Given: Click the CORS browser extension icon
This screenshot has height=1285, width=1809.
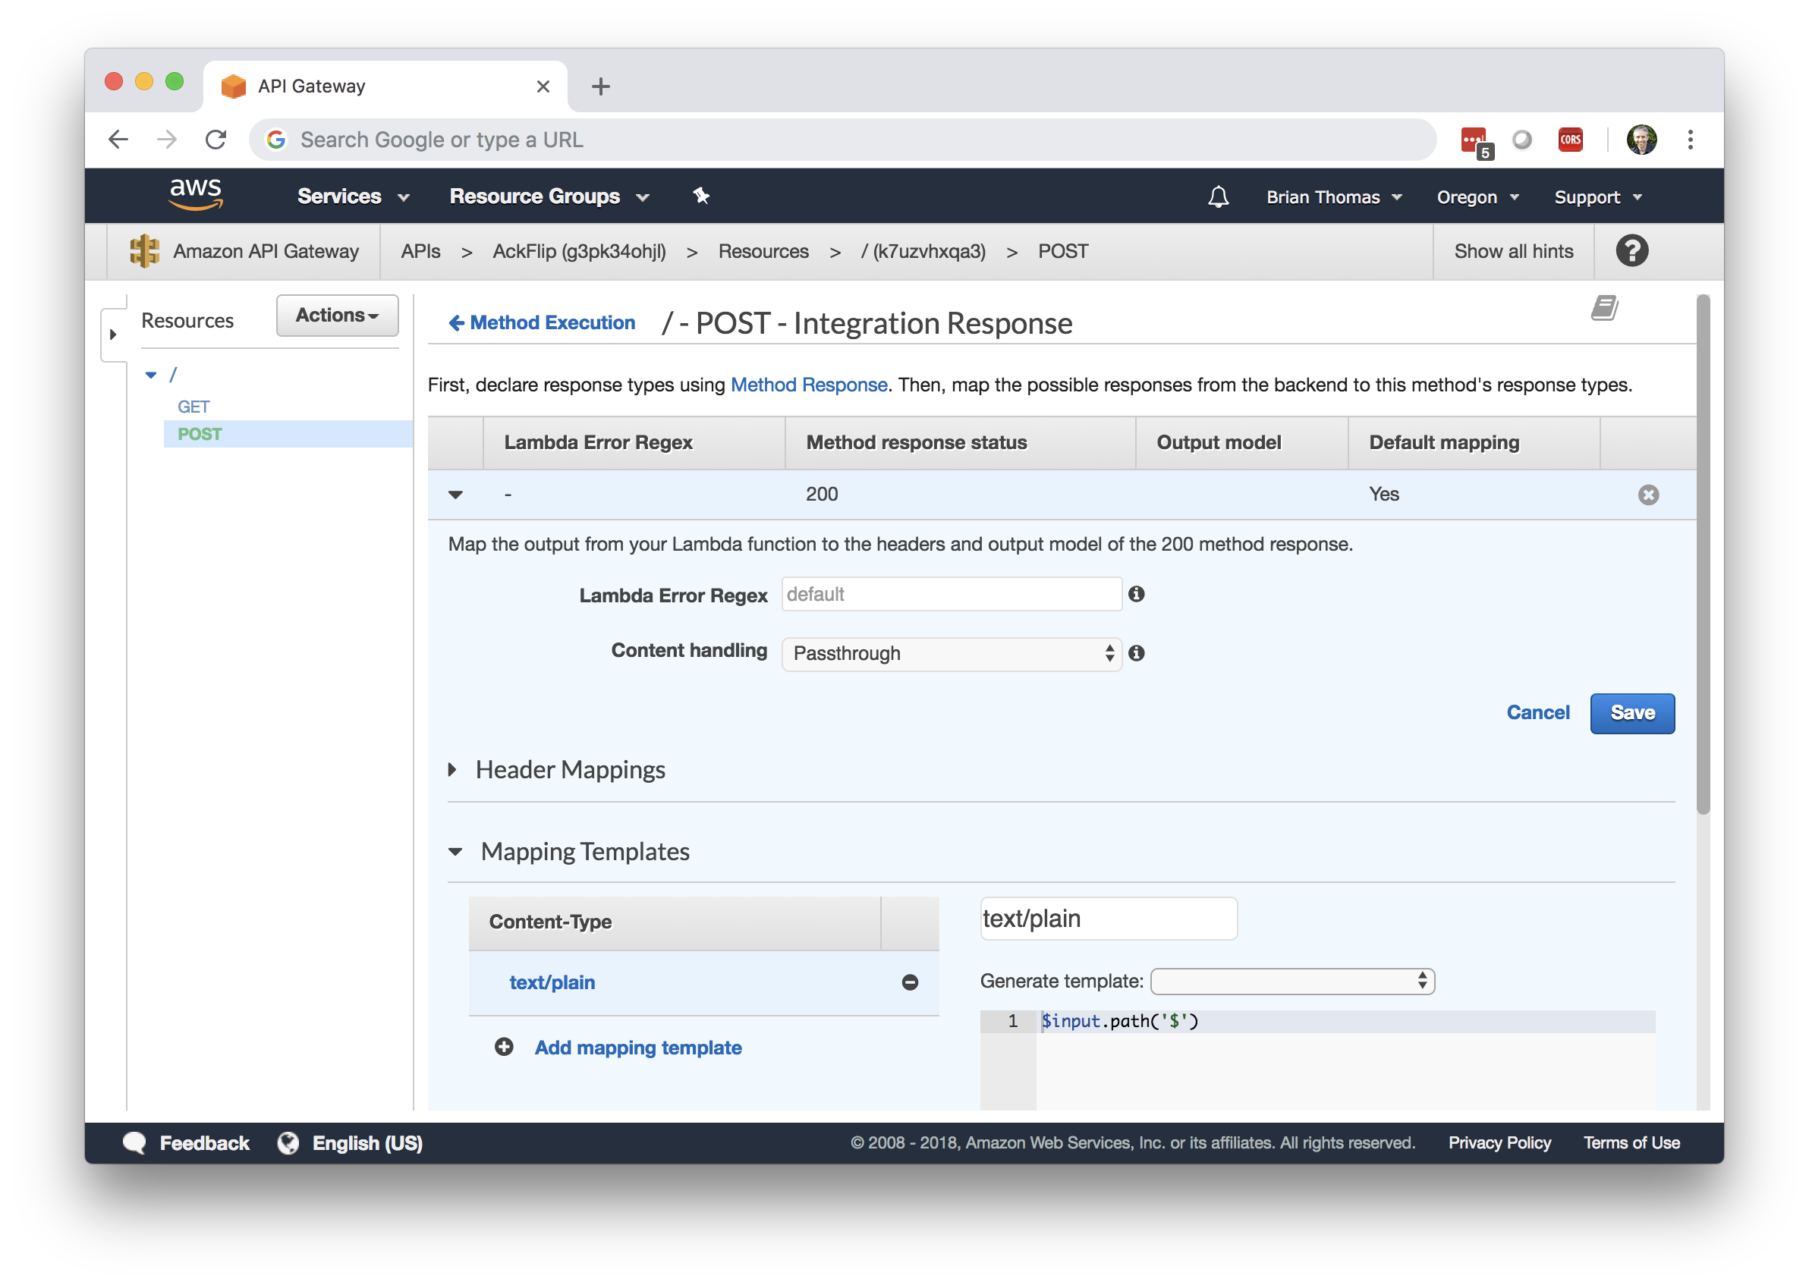Looking at the screenshot, I should [1570, 140].
